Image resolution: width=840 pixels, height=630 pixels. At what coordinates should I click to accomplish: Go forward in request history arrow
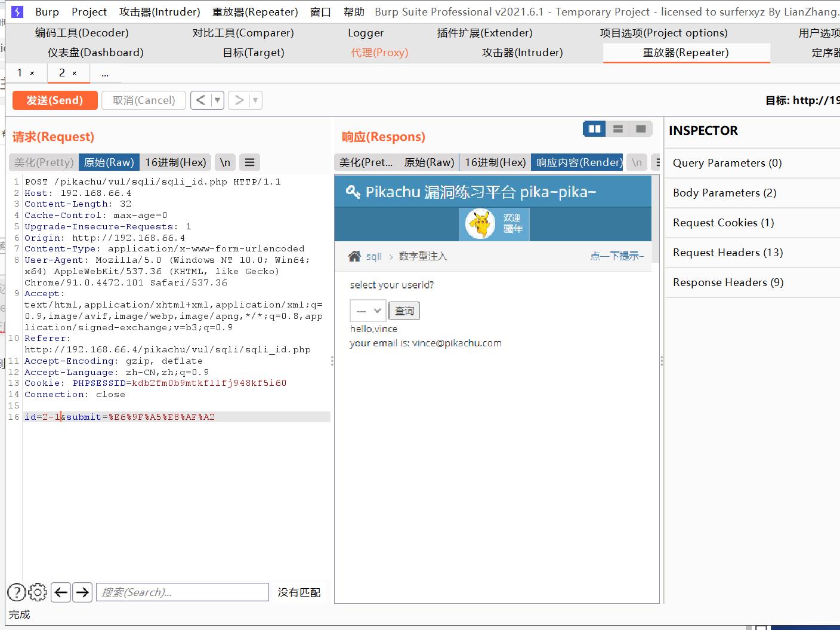239,100
